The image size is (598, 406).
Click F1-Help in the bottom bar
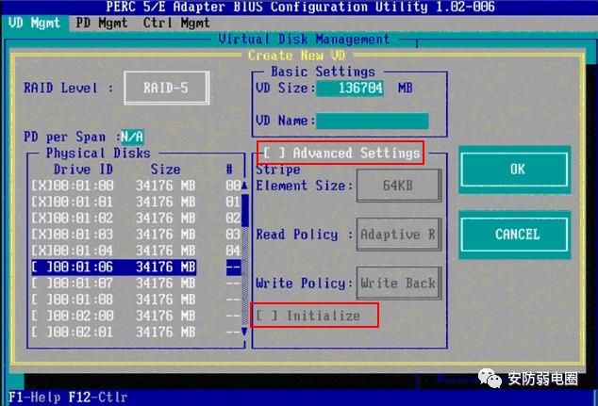(x=35, y=398)
